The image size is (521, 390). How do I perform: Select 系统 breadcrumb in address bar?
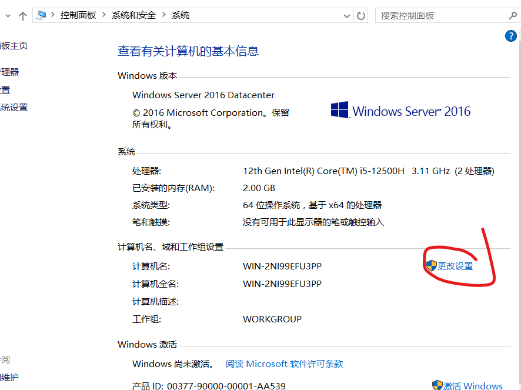coord(181,15)
